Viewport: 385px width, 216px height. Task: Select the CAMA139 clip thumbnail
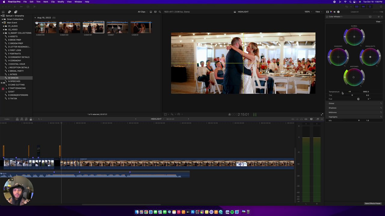pos(45,27)
